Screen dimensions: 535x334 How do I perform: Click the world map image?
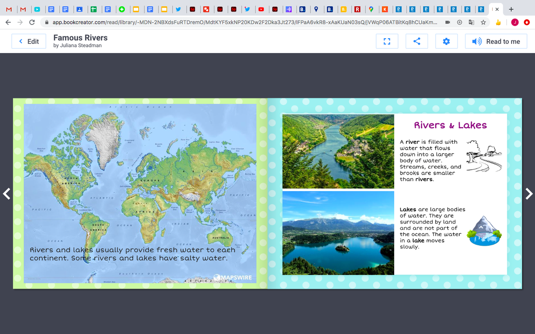click(140, 193)
